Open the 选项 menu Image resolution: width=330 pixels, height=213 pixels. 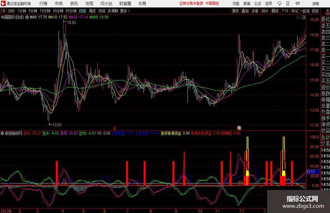point(268,3)
